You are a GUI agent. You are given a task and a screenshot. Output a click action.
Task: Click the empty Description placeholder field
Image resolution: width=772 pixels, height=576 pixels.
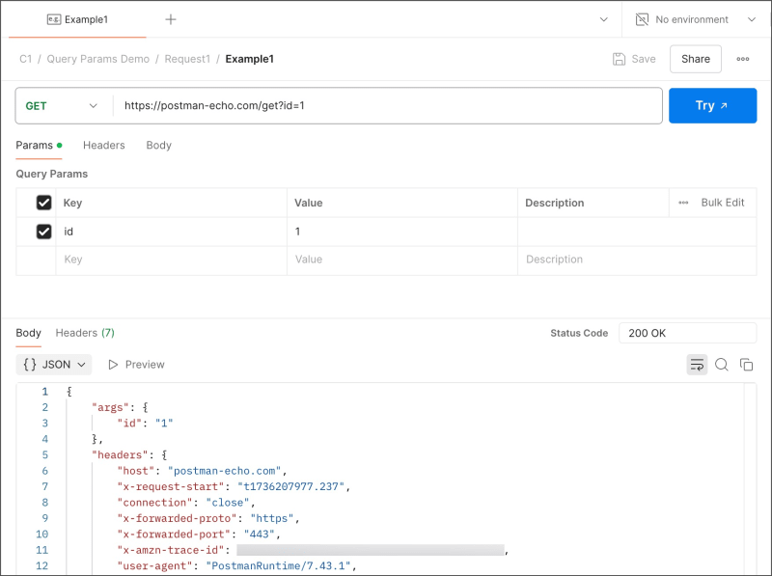637,260
